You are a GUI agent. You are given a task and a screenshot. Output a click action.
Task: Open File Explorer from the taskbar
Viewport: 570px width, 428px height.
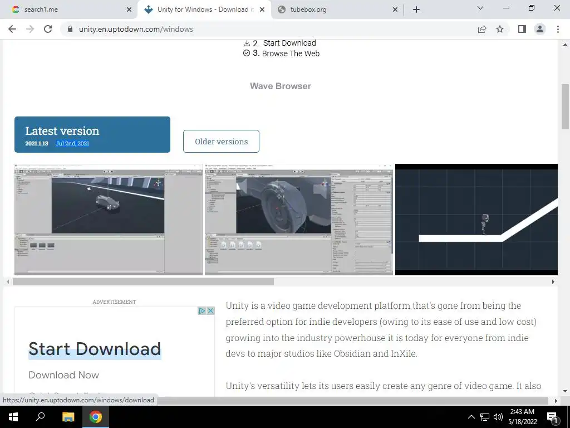click(68, 417)
